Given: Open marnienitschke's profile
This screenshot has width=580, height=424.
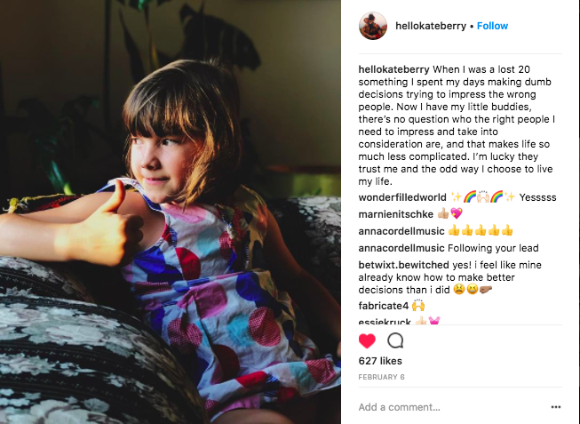Looking at the screenshot, I should coord(396,214).
